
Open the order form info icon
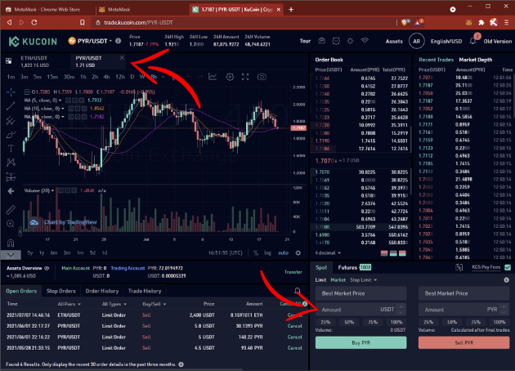(x=507, y=280)
